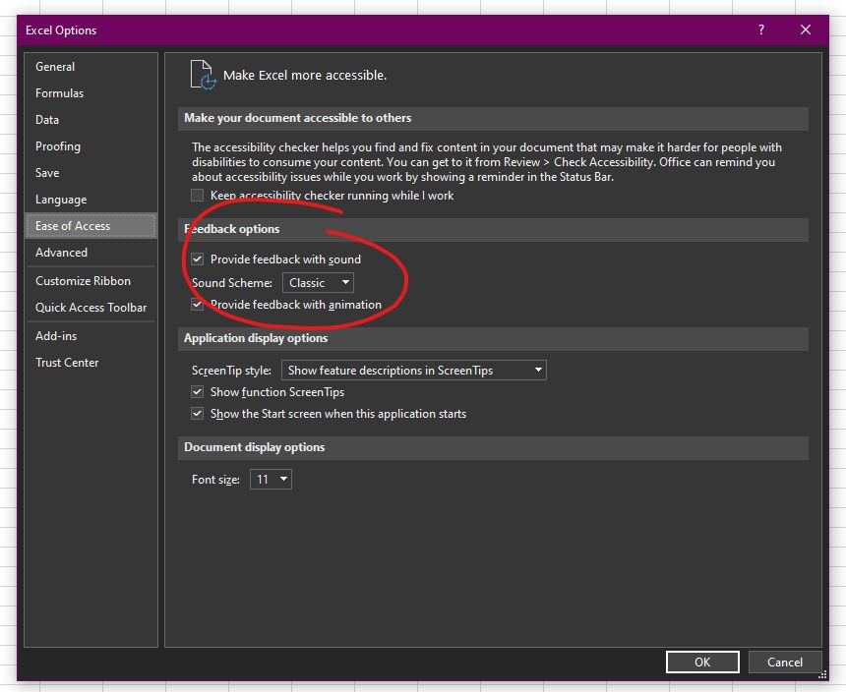Open Advanced options
The width and height of the screenshot is (846, 692).
click(x=91, y=253)
